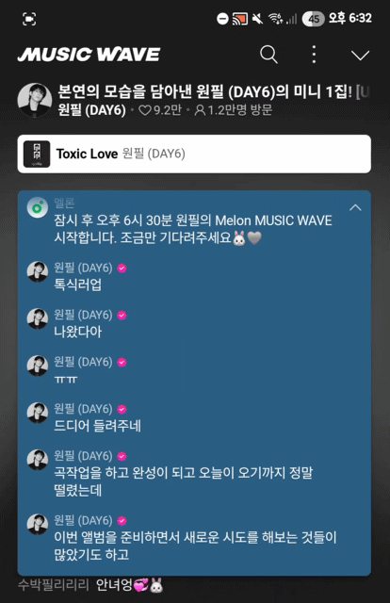Tap the visitor count person icon

tap(200, 110)
